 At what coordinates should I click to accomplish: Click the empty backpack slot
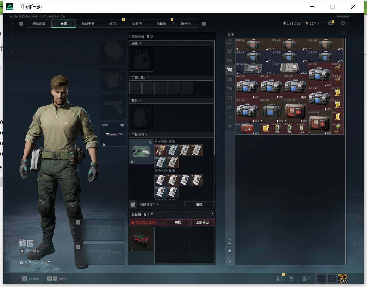click(141, 117)
